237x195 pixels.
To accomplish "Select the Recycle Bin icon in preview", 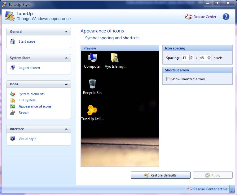I will point(92,84).
